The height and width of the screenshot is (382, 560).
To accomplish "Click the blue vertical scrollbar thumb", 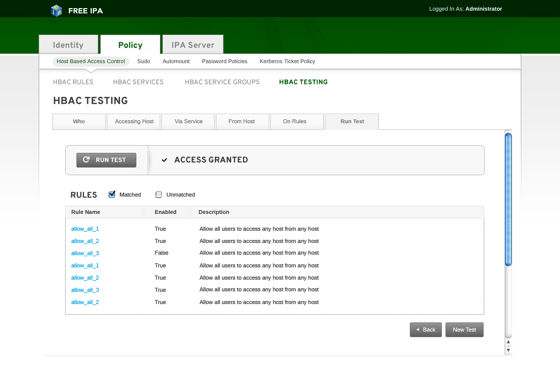I will 508,199.
